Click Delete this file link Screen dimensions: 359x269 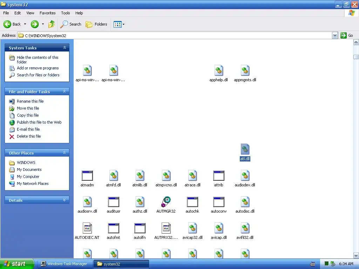[x=29, y=136]
